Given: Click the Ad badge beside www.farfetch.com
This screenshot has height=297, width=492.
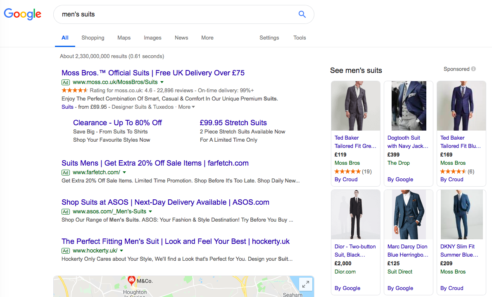Looking at the screenshot, I should 66,173.
